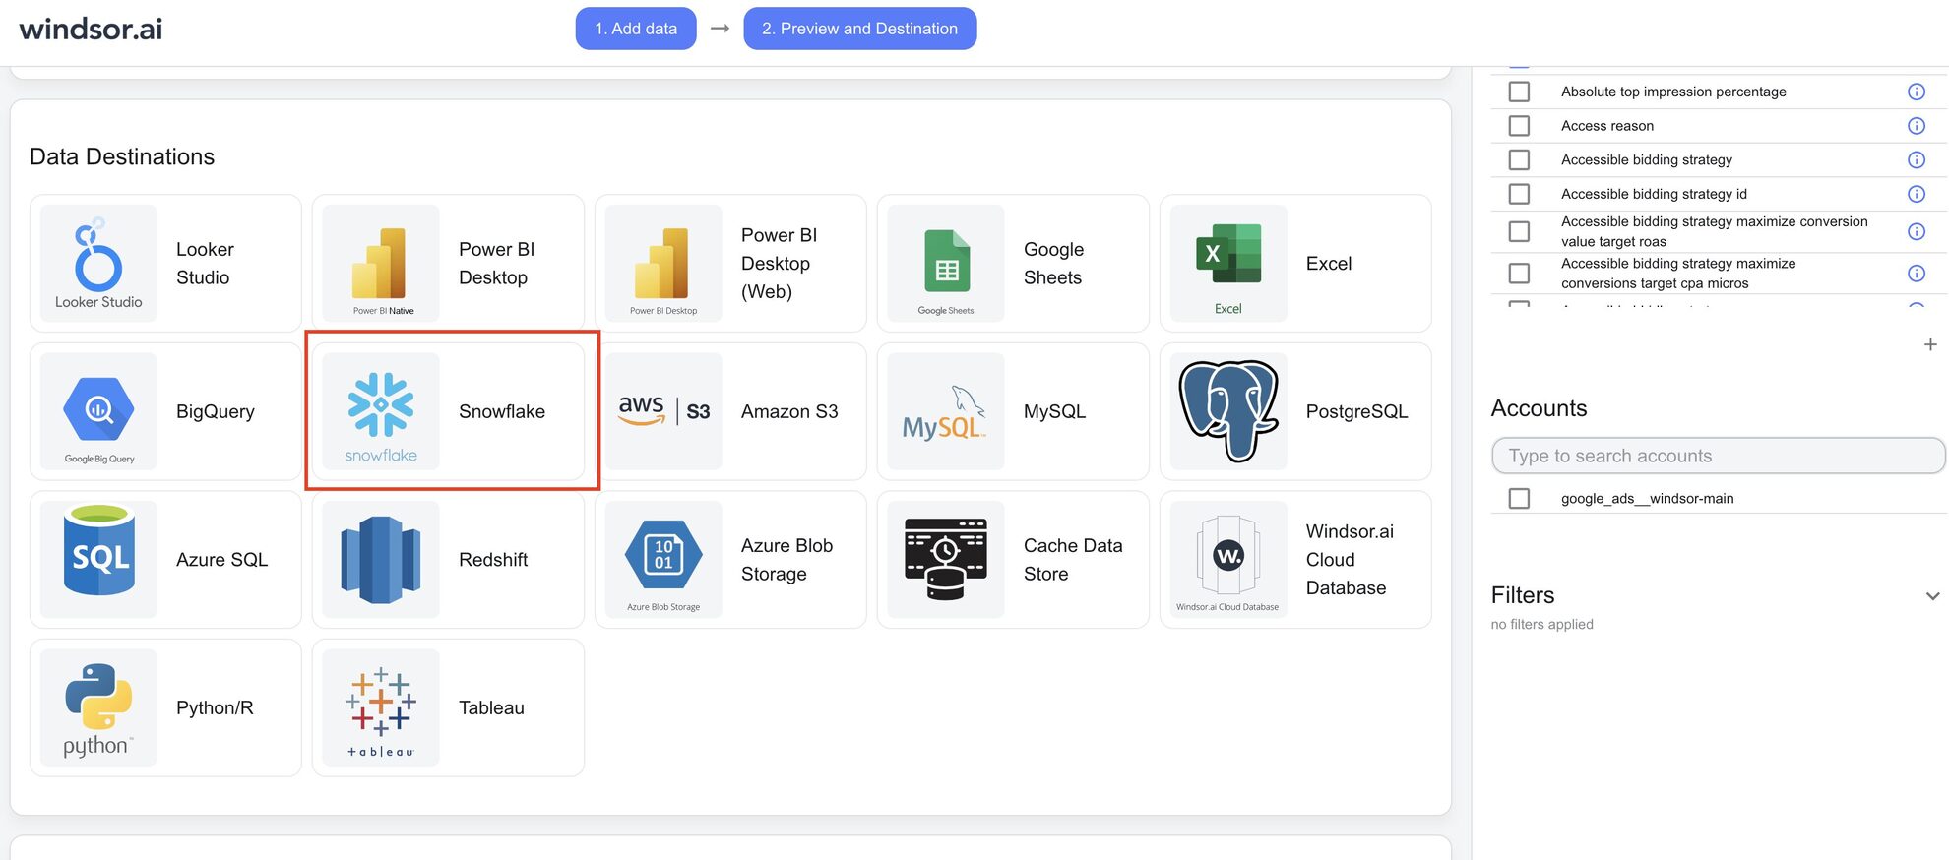Image resolution: width=1949 pixels, height=860 pixels.
Task: Click the Filters section heading
Action: coord(1522,595)
